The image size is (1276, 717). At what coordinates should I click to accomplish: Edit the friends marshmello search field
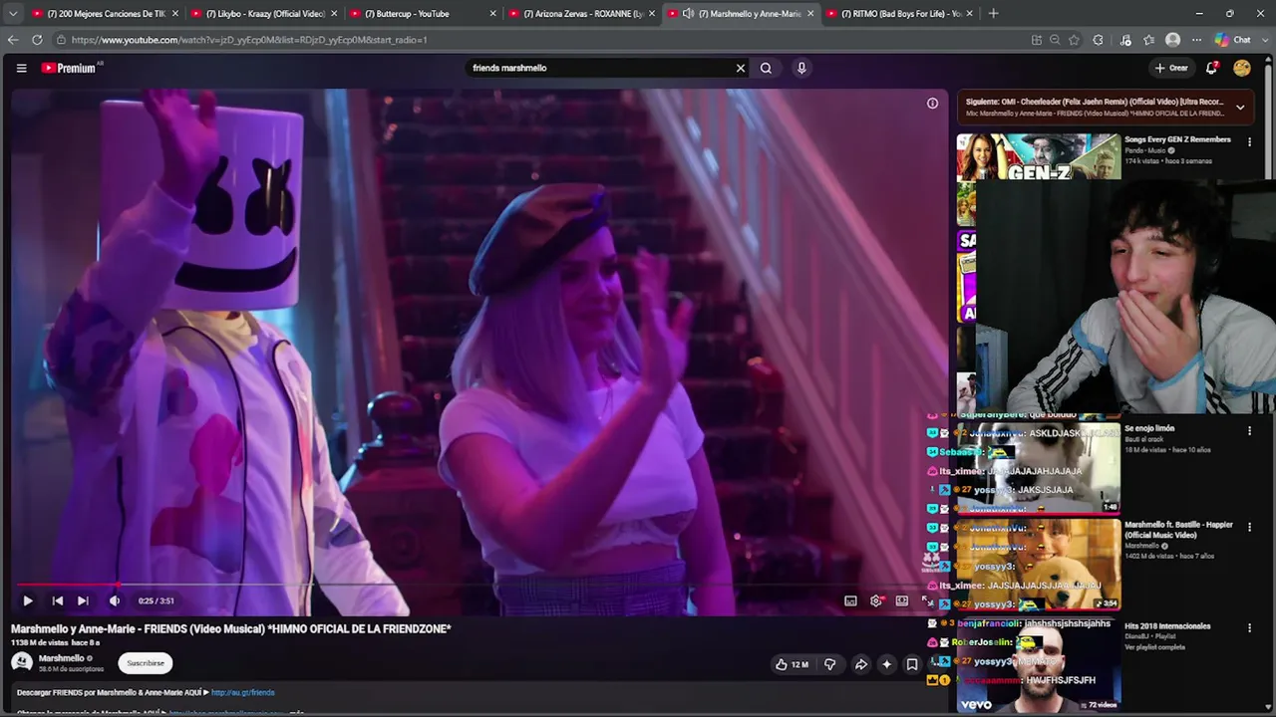[600, 68]
